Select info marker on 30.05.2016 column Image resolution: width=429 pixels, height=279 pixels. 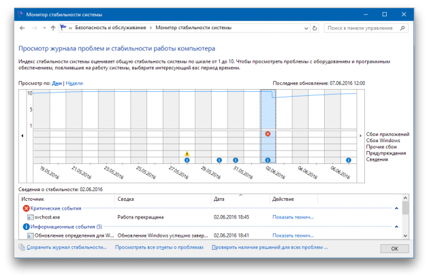click(219, 161)
